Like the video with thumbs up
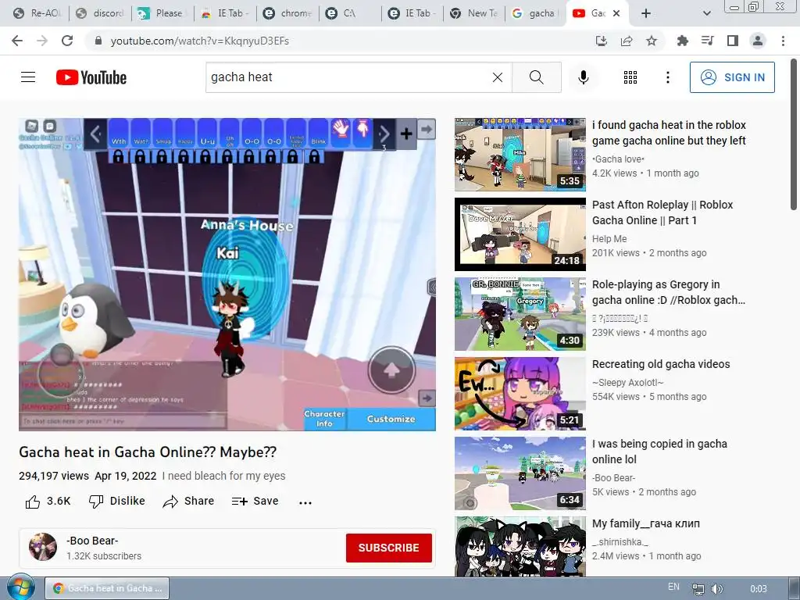This screenshot has width=800, height=600. point(48,502)
